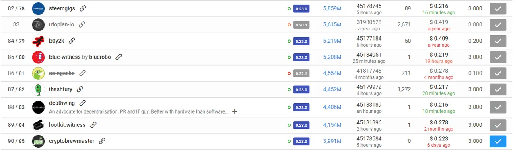Click the block number 45184051
Screen dimensions: 515x150
point(369,54)
